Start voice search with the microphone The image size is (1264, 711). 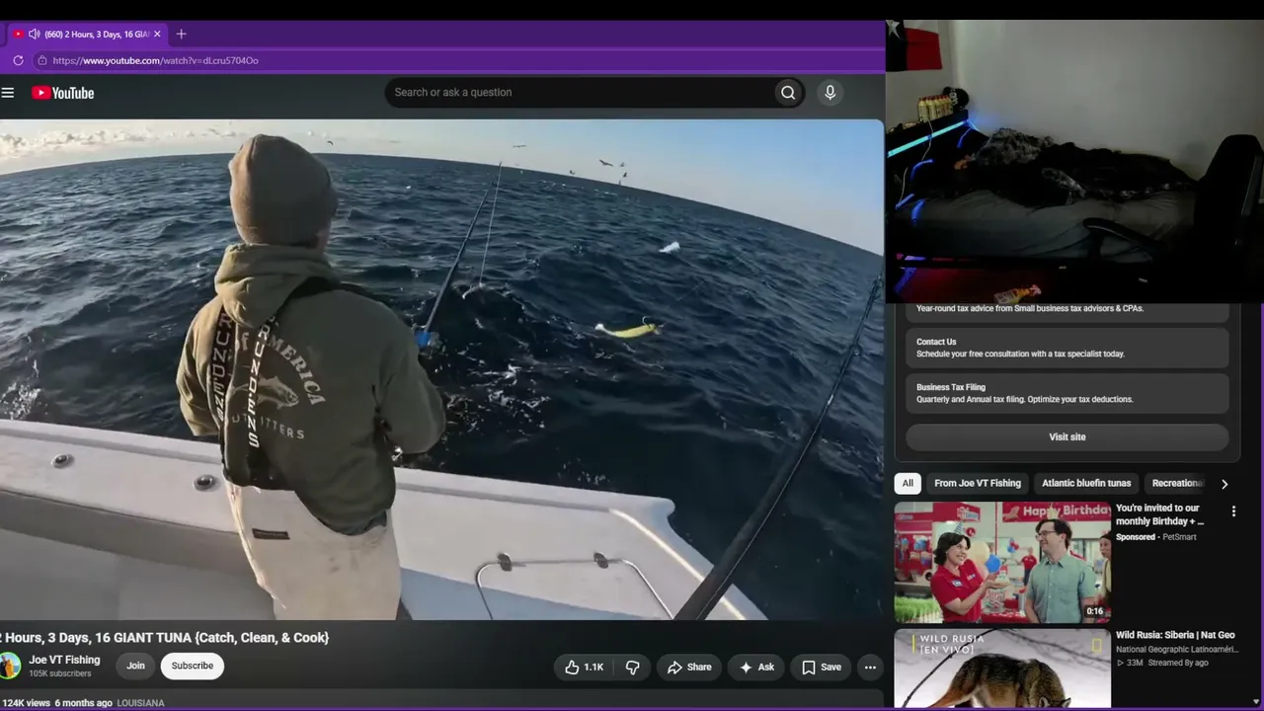[x=829, y=93]
